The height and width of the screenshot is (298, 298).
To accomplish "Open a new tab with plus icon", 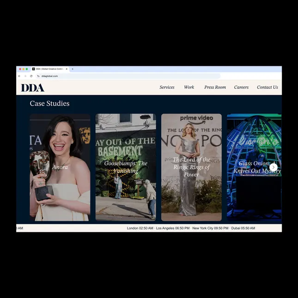I will tap(73, 69).
